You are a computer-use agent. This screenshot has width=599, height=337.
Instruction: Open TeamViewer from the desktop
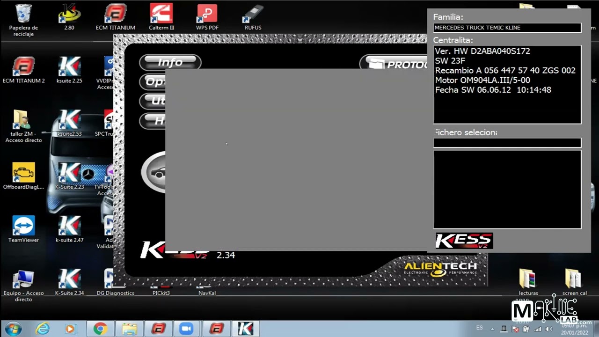coord(23,229)
